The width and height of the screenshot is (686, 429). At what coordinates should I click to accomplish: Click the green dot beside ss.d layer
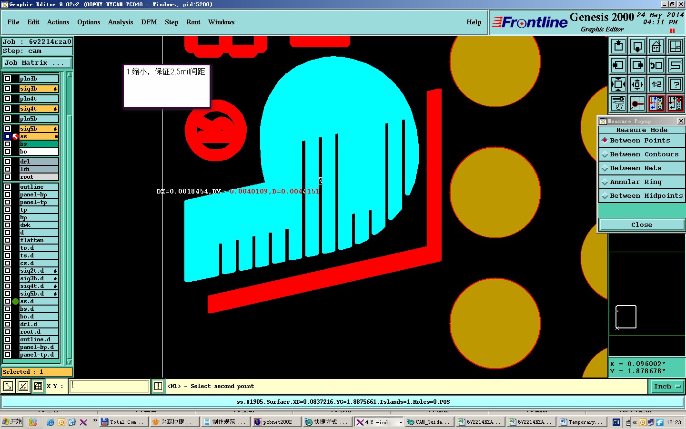(x=16, y=301)
